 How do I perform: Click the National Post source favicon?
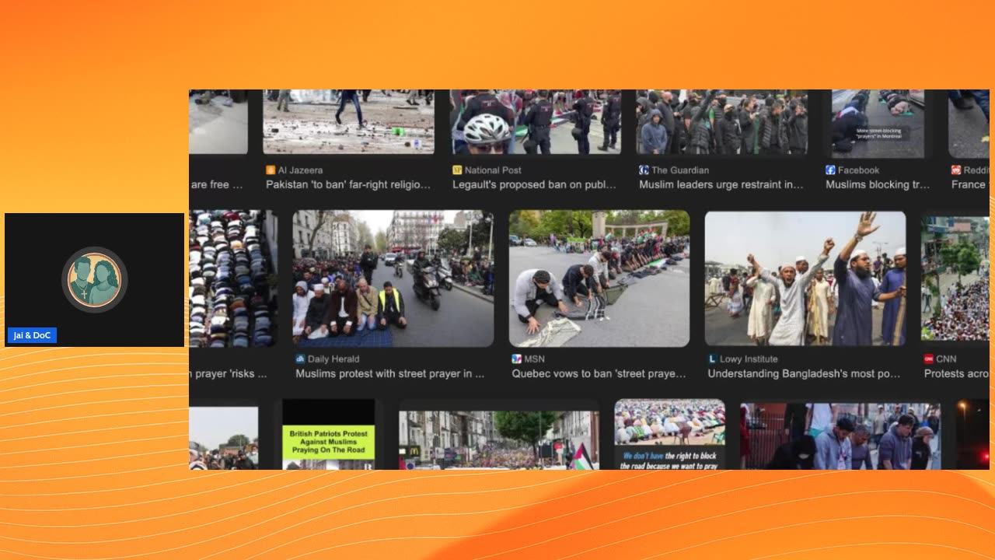pos(457,170)
